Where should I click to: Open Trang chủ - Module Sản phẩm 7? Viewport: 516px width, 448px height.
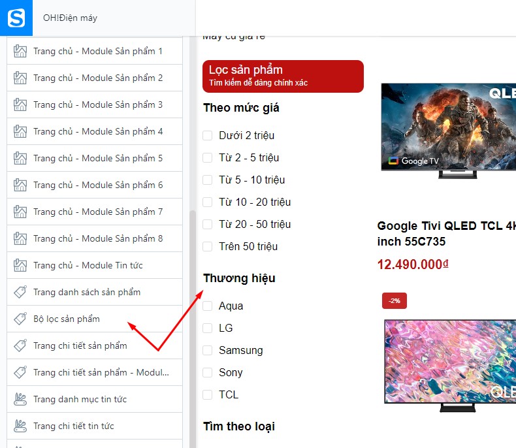tap(95, 212)
